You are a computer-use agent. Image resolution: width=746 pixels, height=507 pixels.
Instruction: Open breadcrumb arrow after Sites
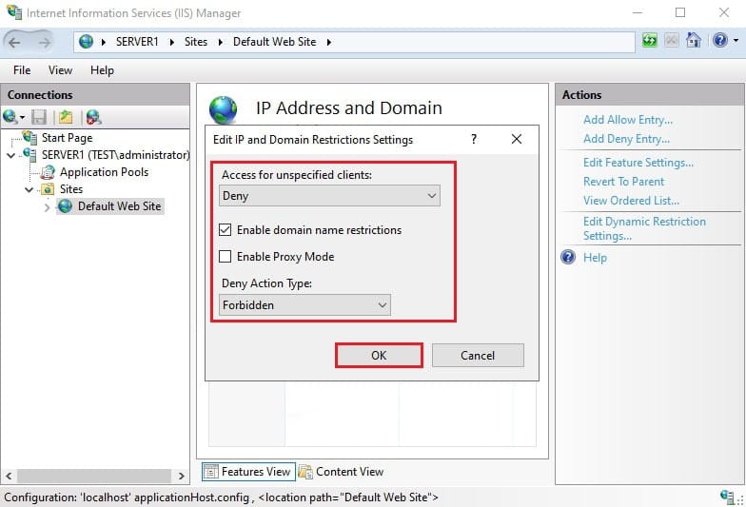[221, 42]
